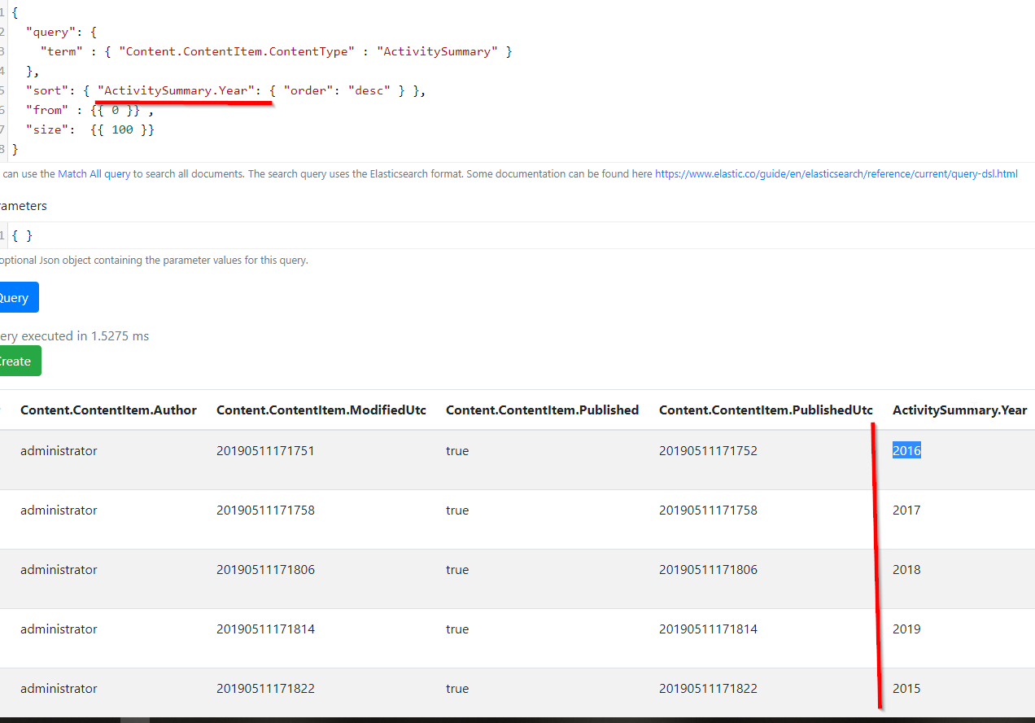Click line number 1 in the query editor
The width and height of the screenshot is (1035, 723).
click(x=2, y=11)
